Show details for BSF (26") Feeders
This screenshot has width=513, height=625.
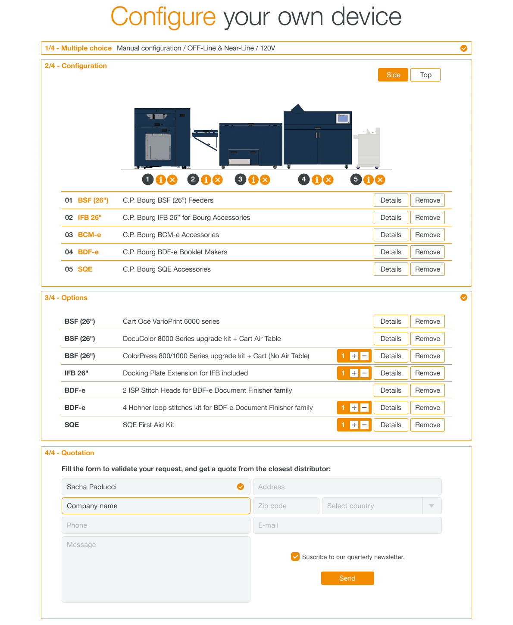coord(391,200)
